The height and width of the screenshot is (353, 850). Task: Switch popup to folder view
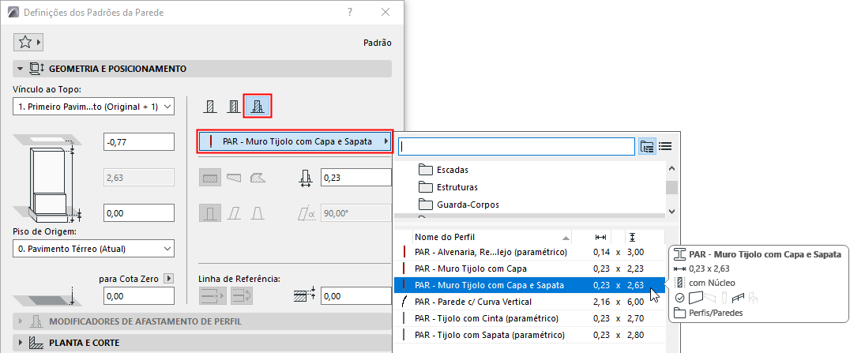tap(647, 146)
